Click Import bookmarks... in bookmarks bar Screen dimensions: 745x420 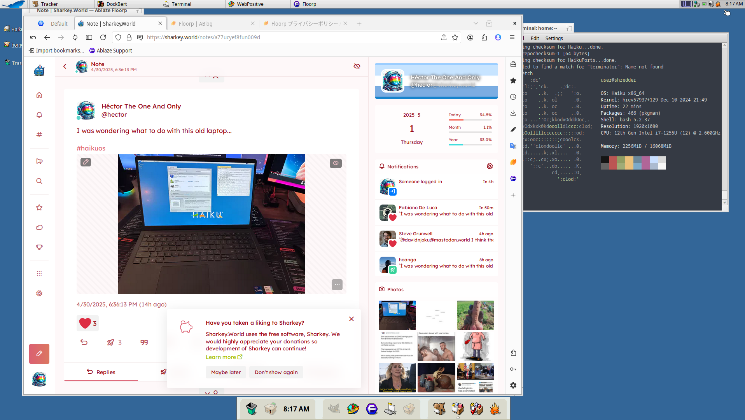click(56, 51)
